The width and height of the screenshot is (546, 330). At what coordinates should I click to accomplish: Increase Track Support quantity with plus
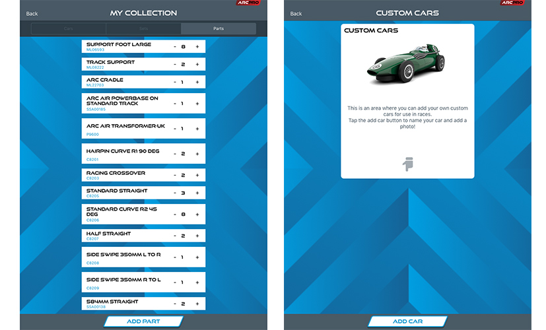(197, 65)
